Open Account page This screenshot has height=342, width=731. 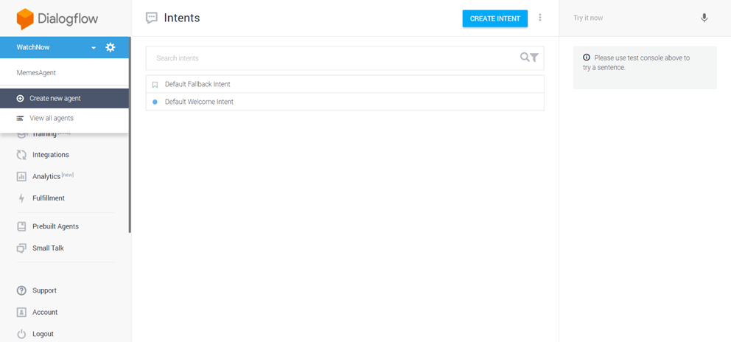(45, 312)
